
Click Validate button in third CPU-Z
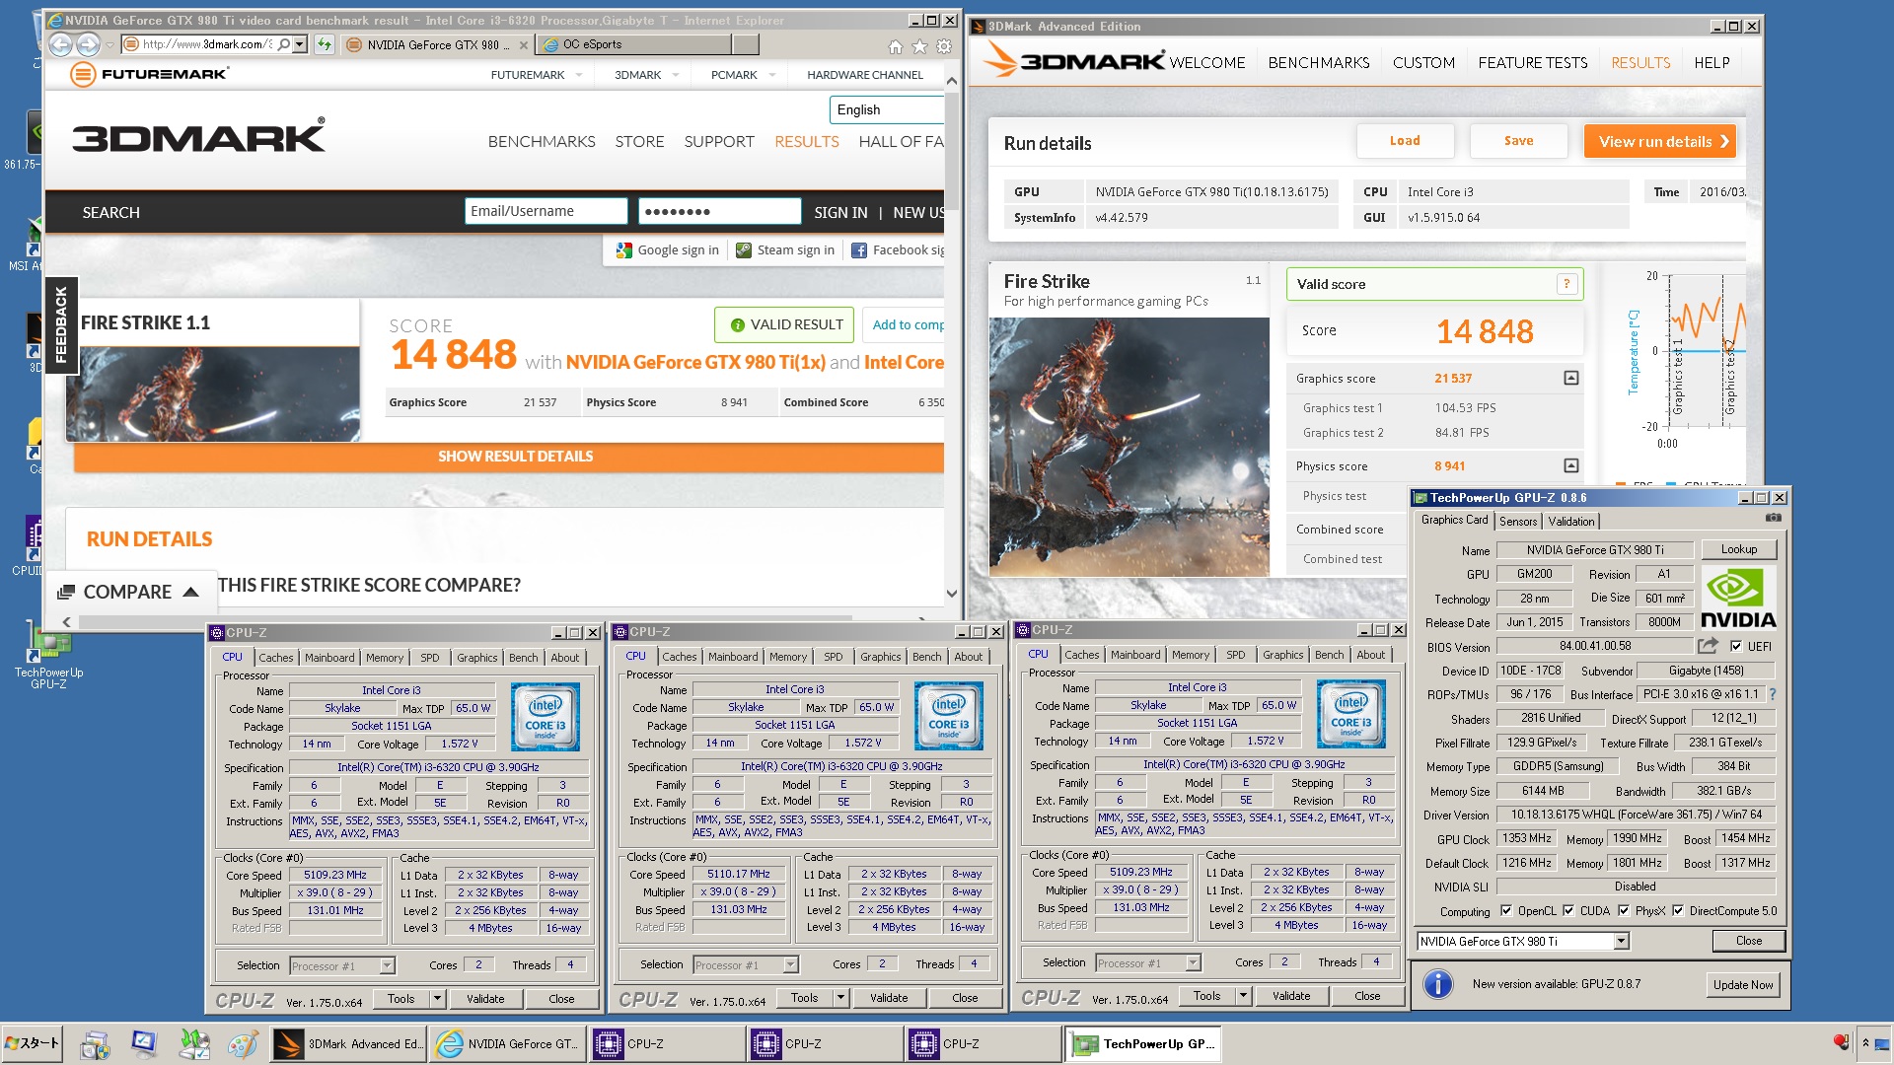tap(1290, 996)
